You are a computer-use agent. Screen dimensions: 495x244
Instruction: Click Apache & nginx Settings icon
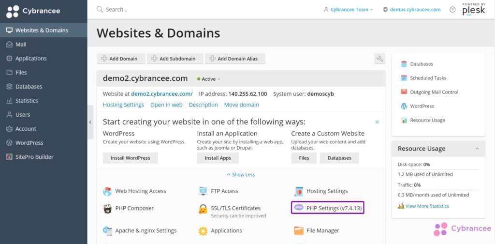108,231
